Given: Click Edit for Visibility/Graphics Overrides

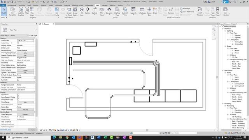Looking at the screenshot, I should (x=25, y=53).
